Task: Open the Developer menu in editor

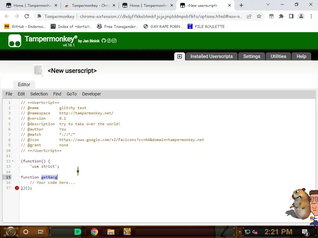Action: [x=92, y=94]
